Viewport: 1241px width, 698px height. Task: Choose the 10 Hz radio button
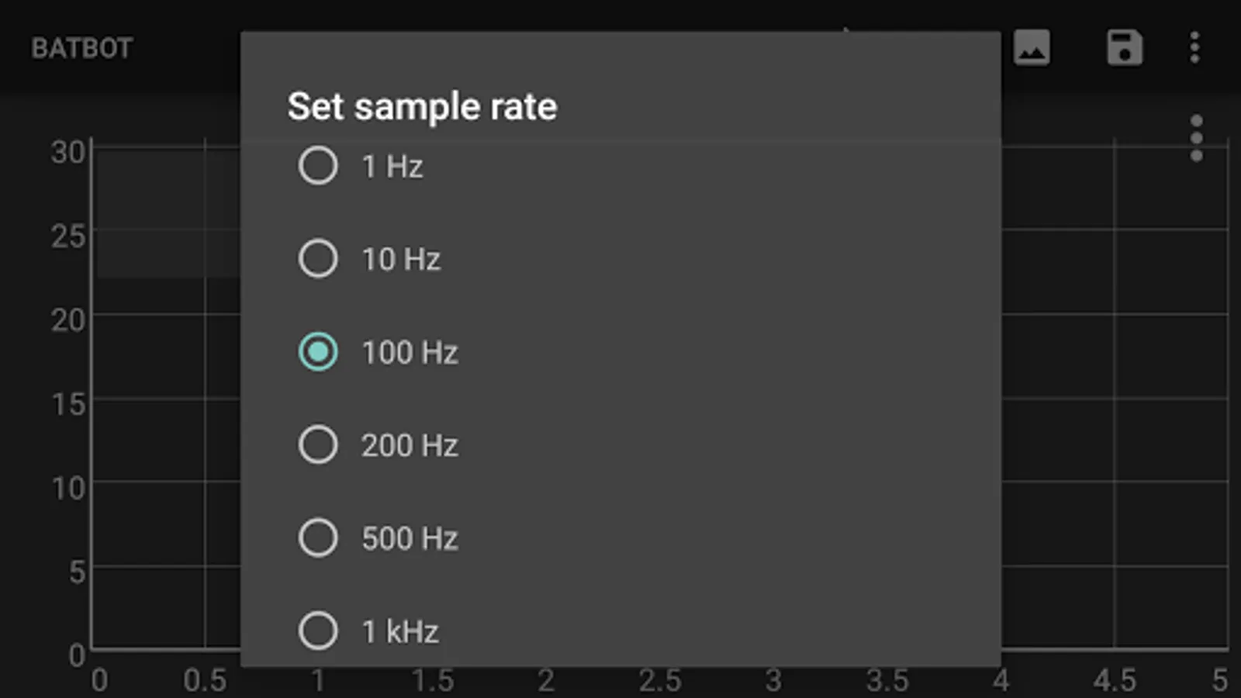point(318,258)
